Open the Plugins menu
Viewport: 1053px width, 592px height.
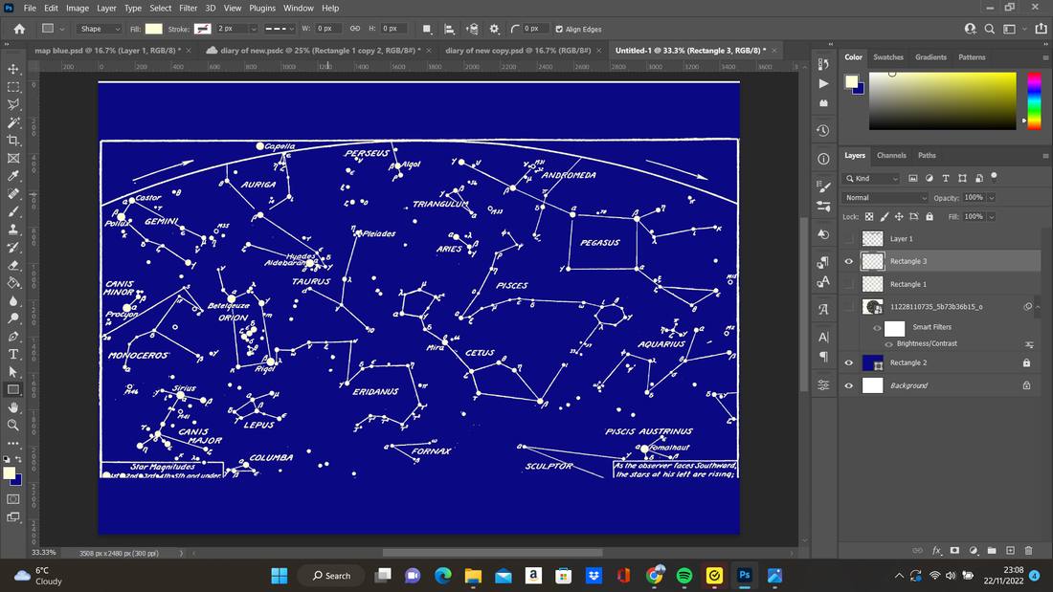262,8
